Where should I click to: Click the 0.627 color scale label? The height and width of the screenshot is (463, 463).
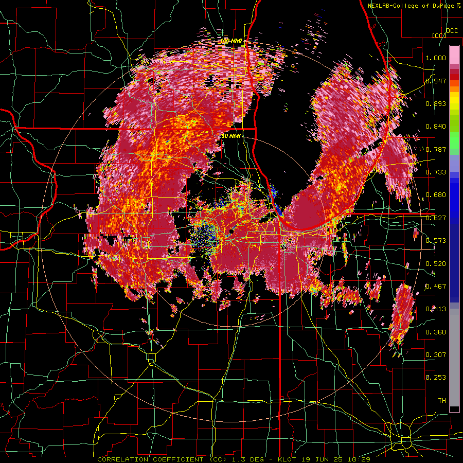436,218
